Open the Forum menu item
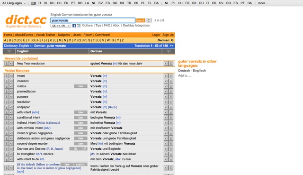 [x=88, y=35]
